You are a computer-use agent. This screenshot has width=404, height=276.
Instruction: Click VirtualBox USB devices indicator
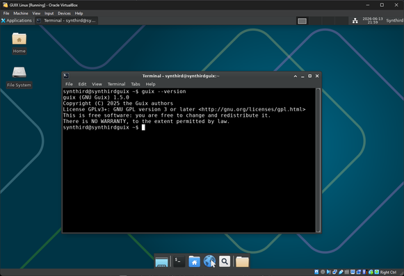point(341,272)
